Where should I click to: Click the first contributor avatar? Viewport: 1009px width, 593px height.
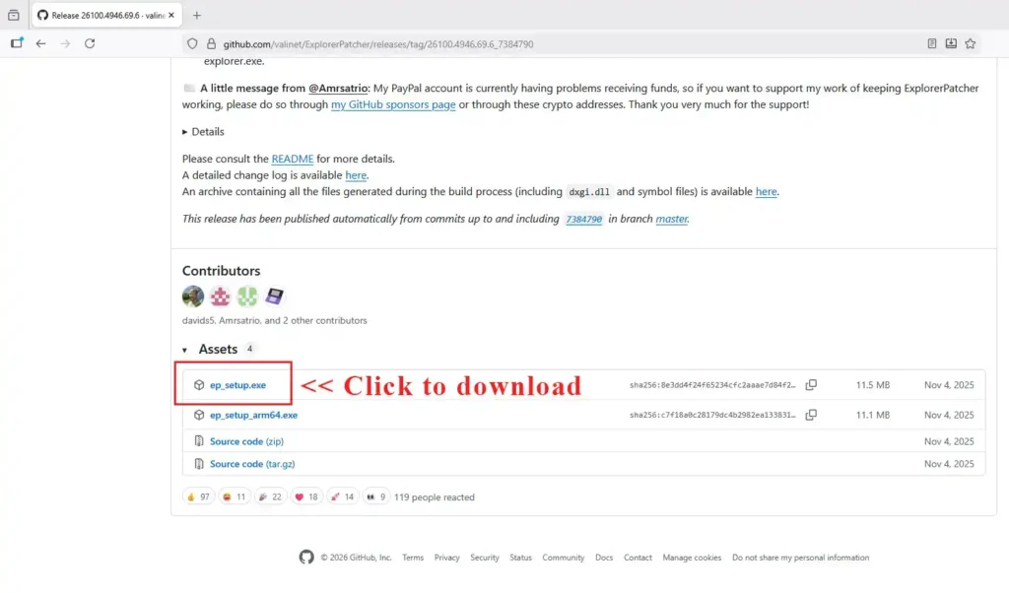(193, 296)
